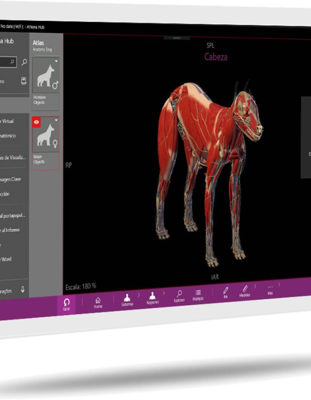Select the Imagen Clave menu entry
Screen dimensions: 311x400
(x=11, y=180)
